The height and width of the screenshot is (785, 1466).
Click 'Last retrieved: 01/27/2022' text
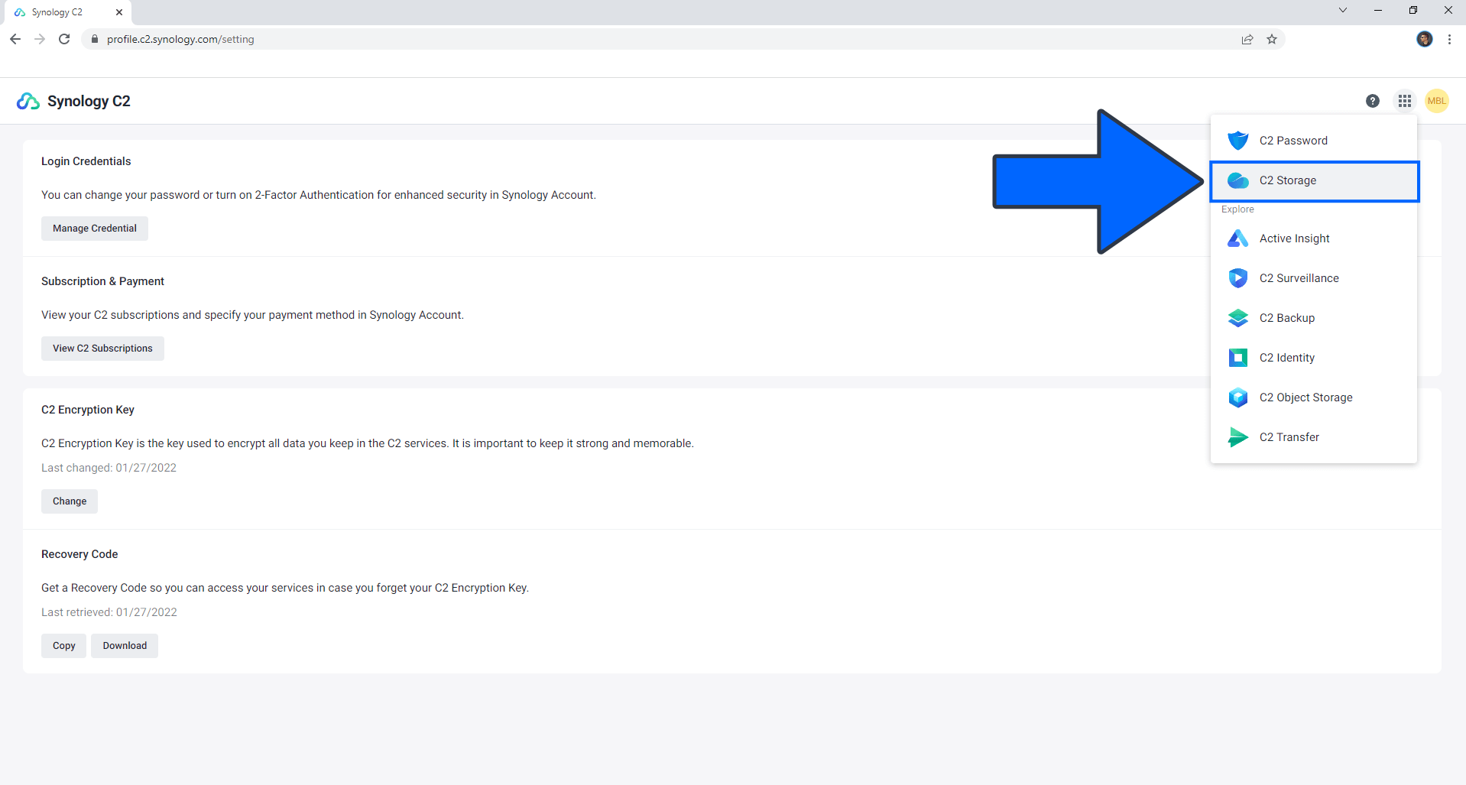(109, 612)
